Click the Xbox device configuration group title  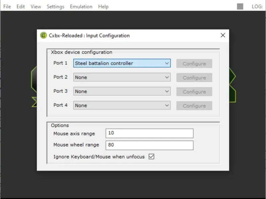coord(81,52)
